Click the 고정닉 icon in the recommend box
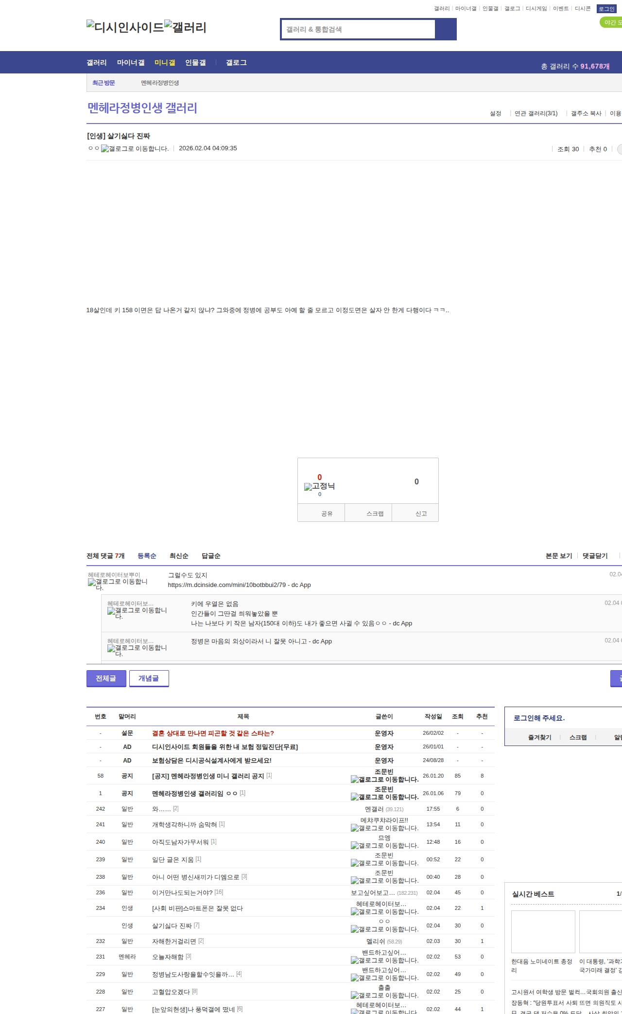 (319, 486)
